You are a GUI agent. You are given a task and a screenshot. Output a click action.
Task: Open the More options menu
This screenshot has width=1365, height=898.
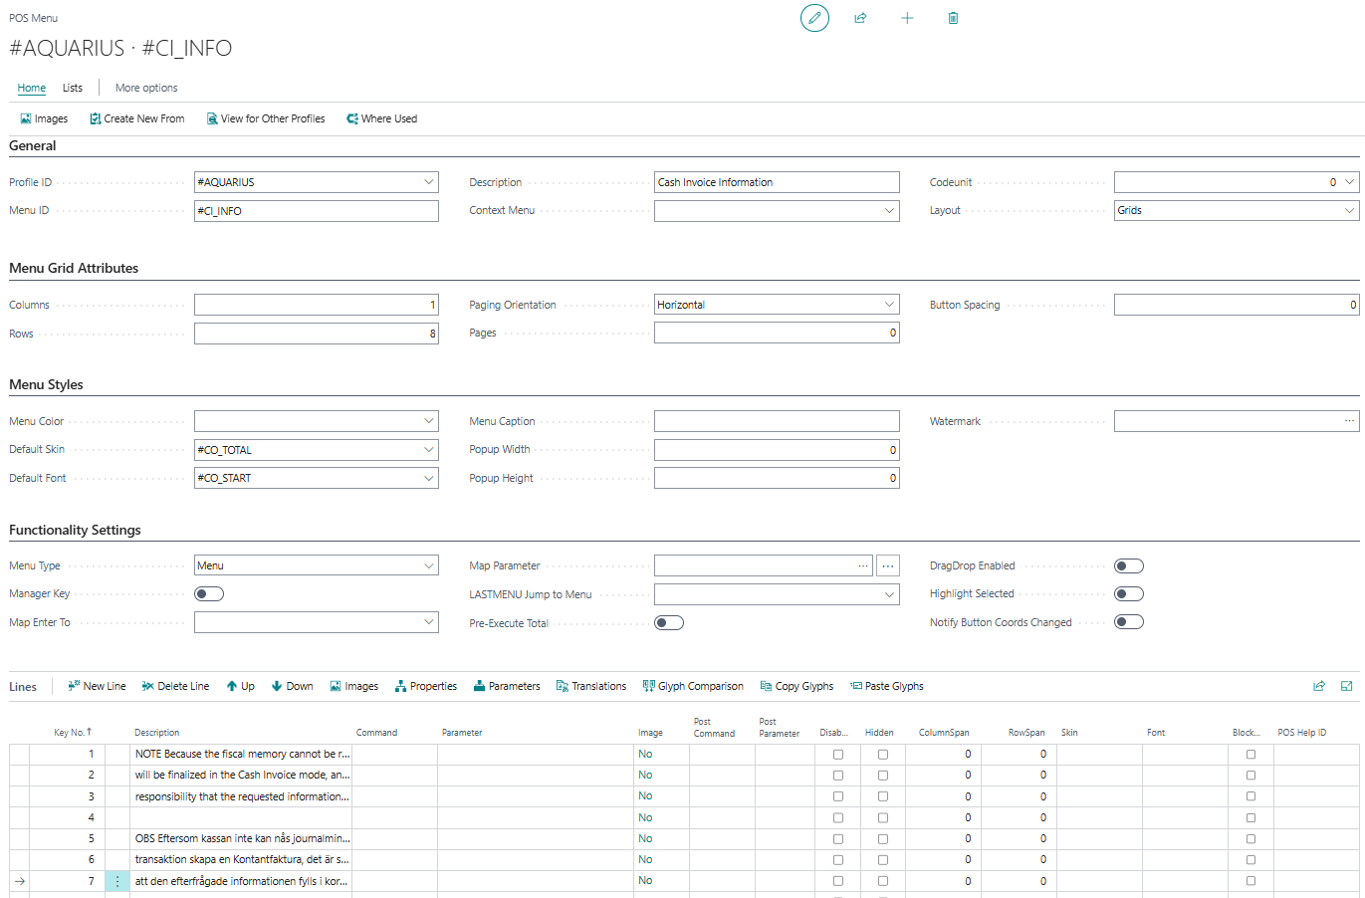146,88
